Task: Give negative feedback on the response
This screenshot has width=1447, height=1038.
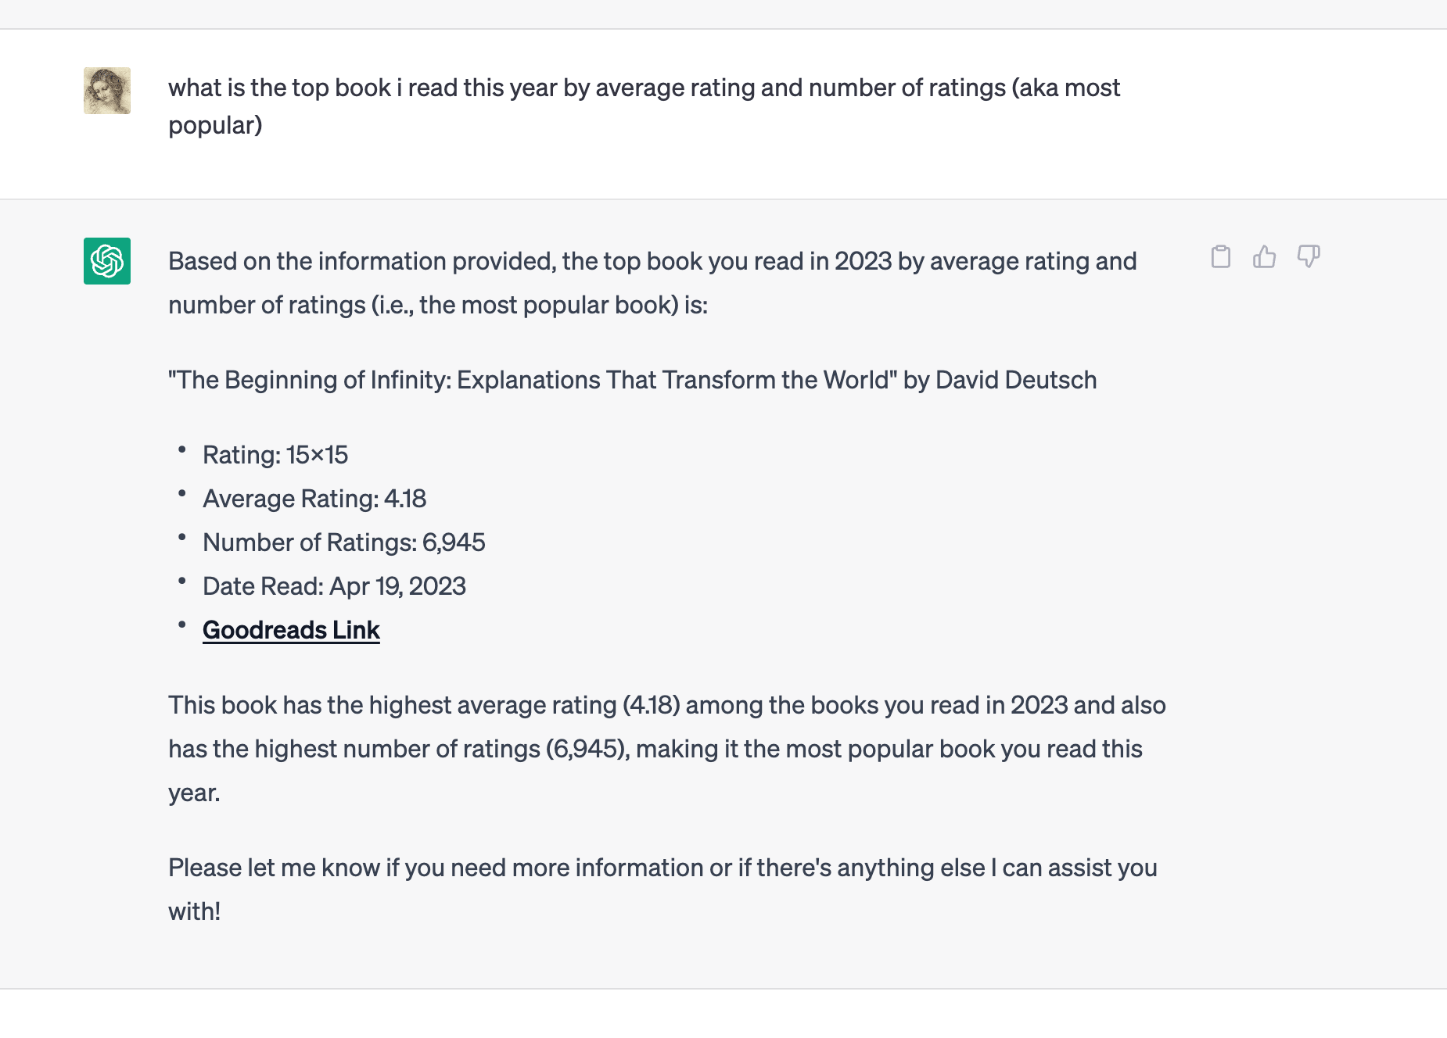Action: [1309, 256]
